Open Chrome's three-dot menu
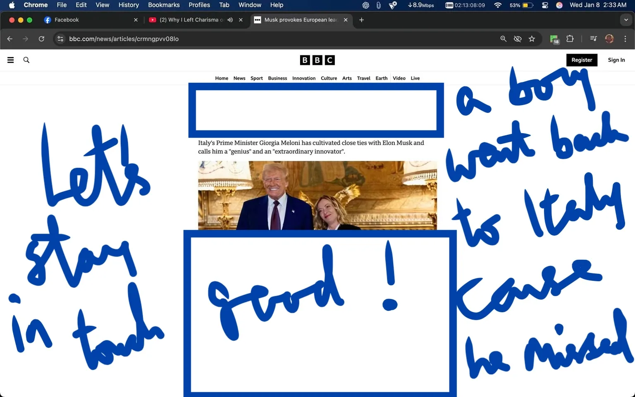Image resolution: width=635 pixels, height=397 pixels. [625, 39]
